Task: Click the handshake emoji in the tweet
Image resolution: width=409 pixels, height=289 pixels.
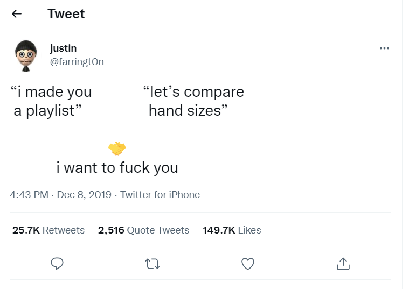Action: [117, 147]
